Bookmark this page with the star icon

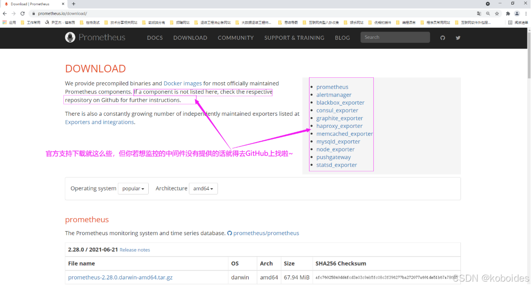click(497, 13)
